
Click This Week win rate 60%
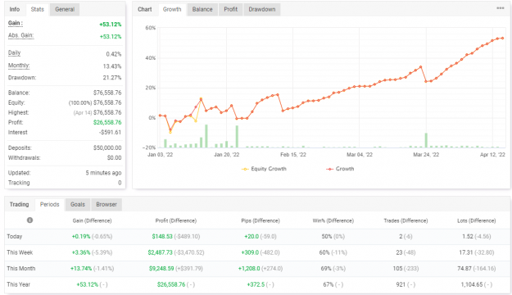click(x=324, y=252)
